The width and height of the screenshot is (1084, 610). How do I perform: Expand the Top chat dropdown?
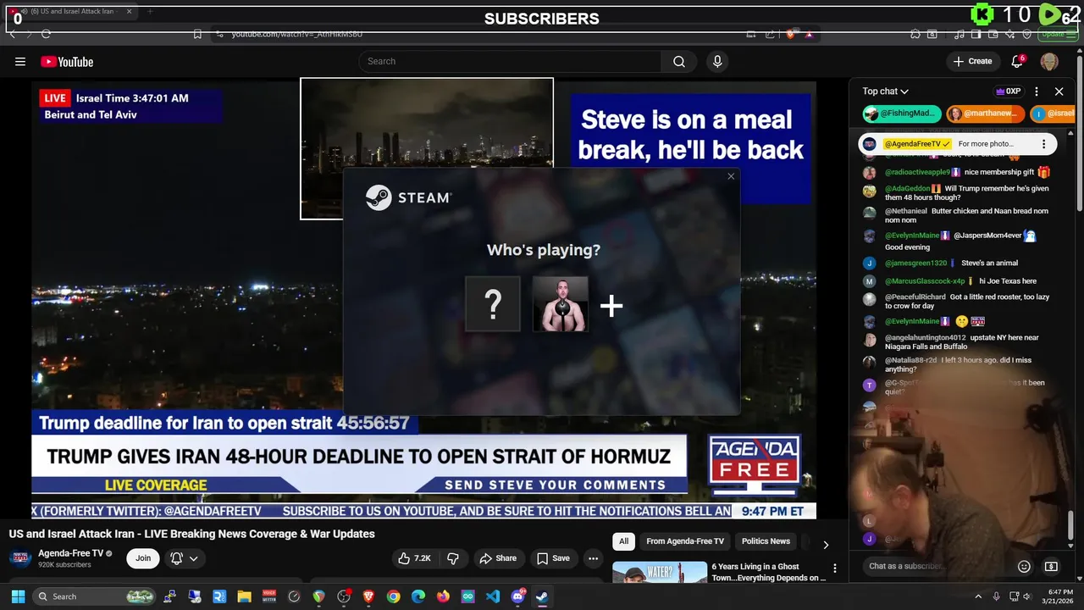[x=886, y=91]
